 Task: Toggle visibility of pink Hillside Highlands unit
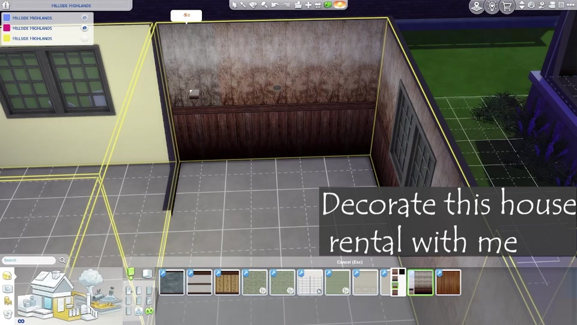[x=85, y=28]
